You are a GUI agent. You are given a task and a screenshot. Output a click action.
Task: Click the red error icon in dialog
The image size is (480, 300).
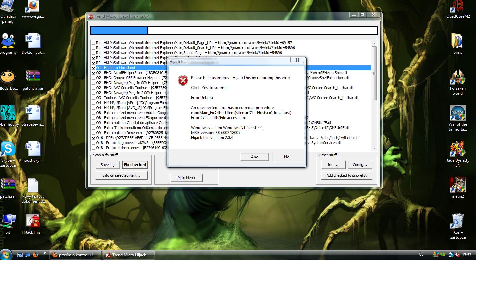(183, 80)
